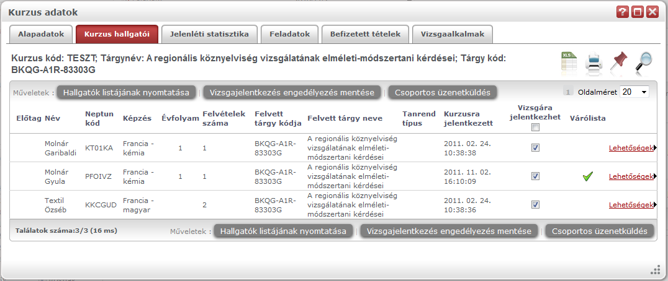Click date 2011. 11. 02. 16:10:09
Viewport: 668px width, 281px height.
tap(467, 176)
